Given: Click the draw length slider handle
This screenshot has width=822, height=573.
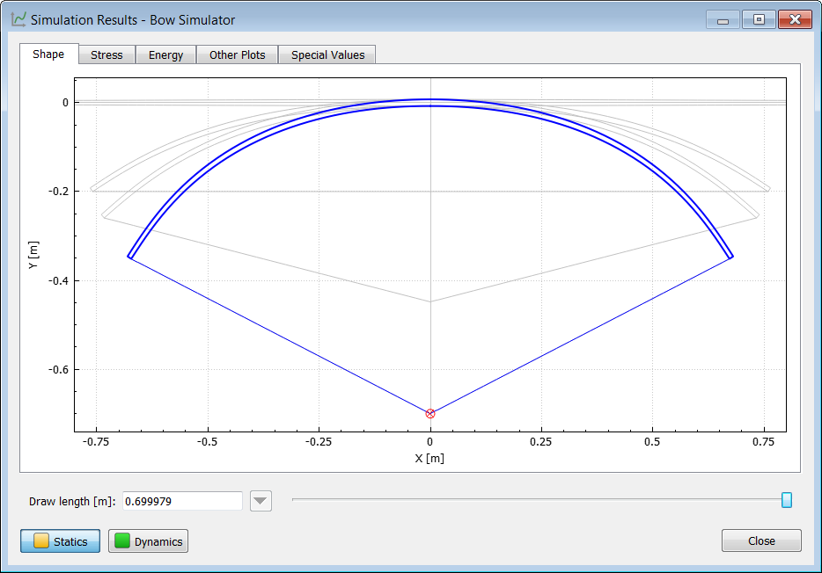Looking at the screenshot, I should click(786, 500).
